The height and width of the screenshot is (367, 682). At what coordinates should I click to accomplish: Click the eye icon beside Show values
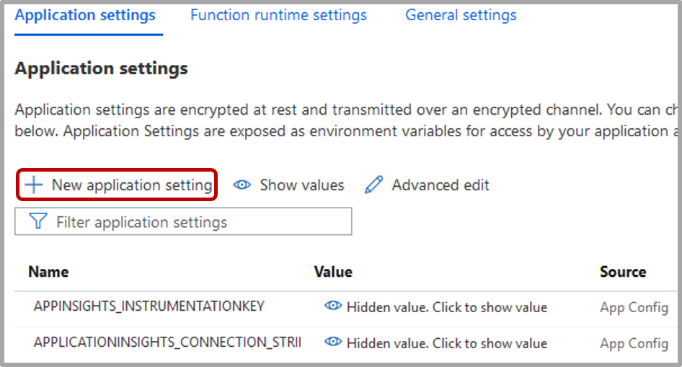tap(242, 185)
